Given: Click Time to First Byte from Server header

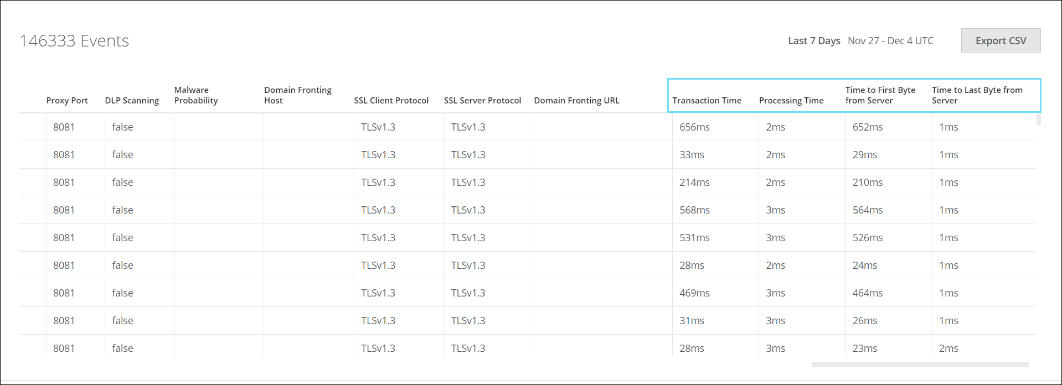Looking at the screenshot, I should click(880, 95).
